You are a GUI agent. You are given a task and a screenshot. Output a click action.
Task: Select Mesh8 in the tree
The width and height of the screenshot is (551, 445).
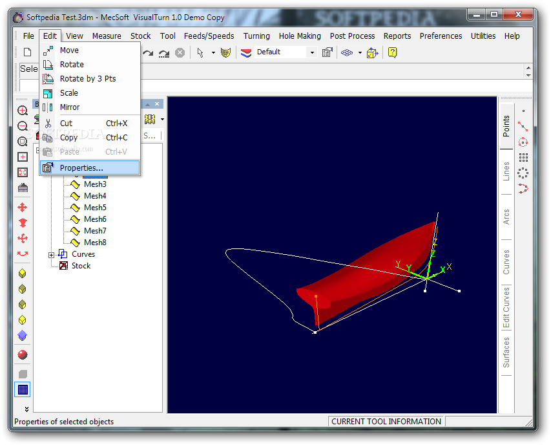95,243
